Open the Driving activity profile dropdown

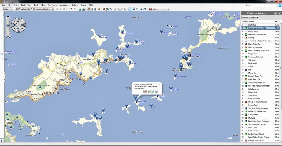click(159, 9)
